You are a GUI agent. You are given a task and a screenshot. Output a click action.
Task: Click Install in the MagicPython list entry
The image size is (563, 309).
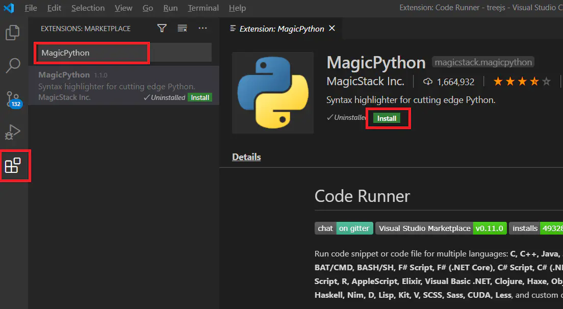(200, 97)
